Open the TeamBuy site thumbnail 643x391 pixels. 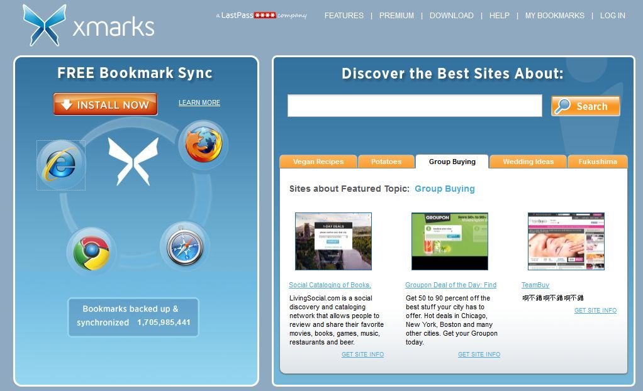566,241
